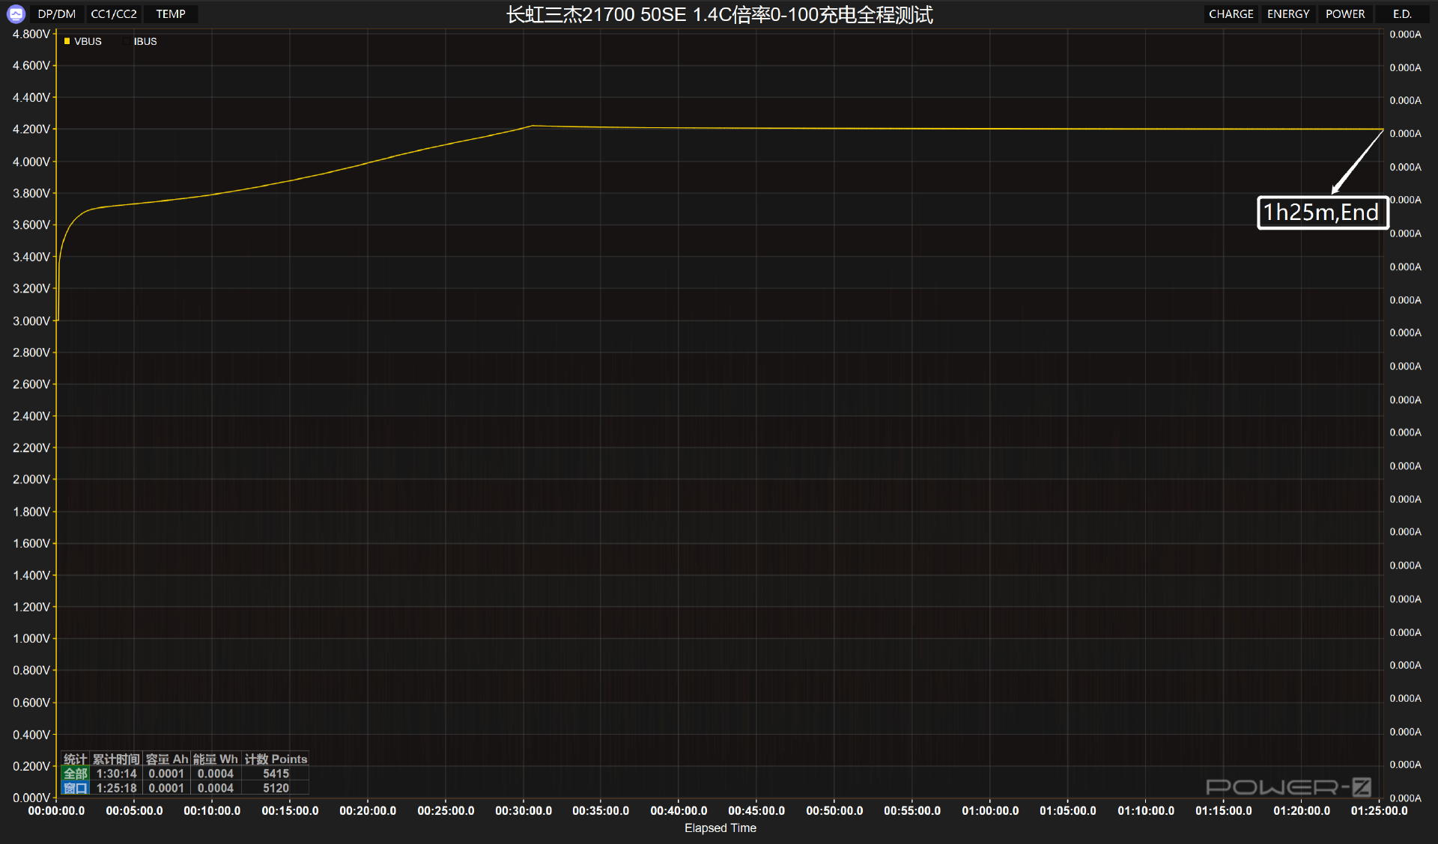The width and height of the screenshot is (1438, 844).
Task: Click the 能量 Wh column header
Action: tap(216, 759)
